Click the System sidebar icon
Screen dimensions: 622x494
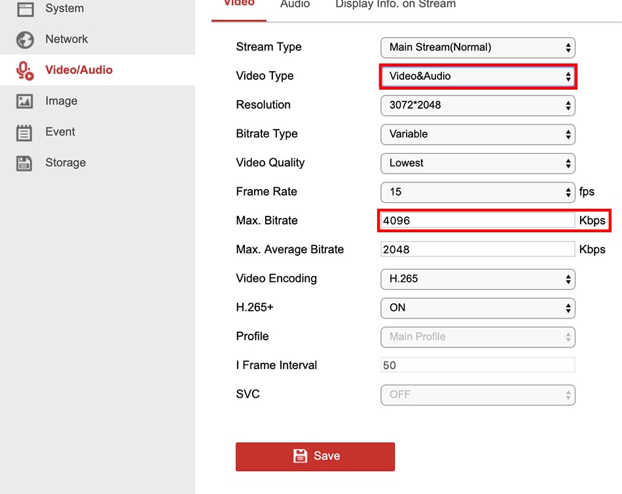[25, 9]
